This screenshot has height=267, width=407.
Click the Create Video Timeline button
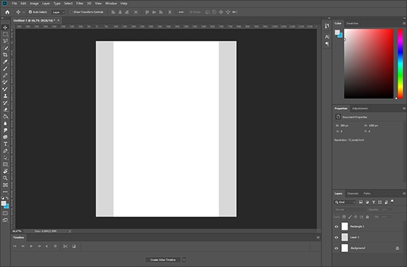163,260
